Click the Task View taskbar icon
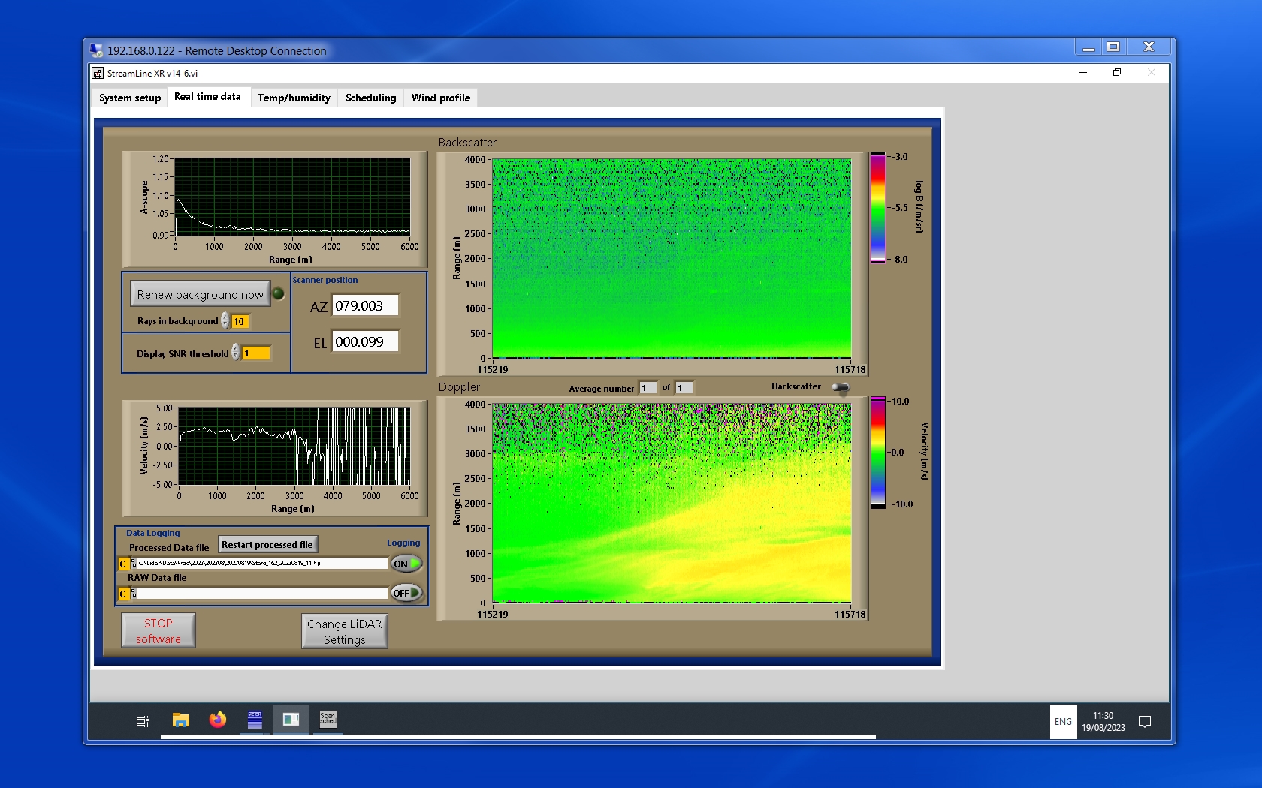 pyautogui.click(x=142, y=721)
